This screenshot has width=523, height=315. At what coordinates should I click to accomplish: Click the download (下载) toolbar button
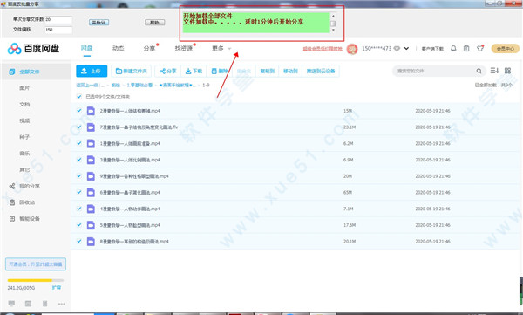[x=194, y=71]
